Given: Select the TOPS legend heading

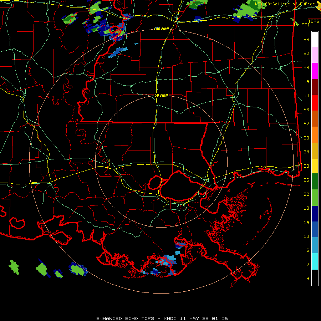Looking at the screenshot, I should [x=314, y=21].
